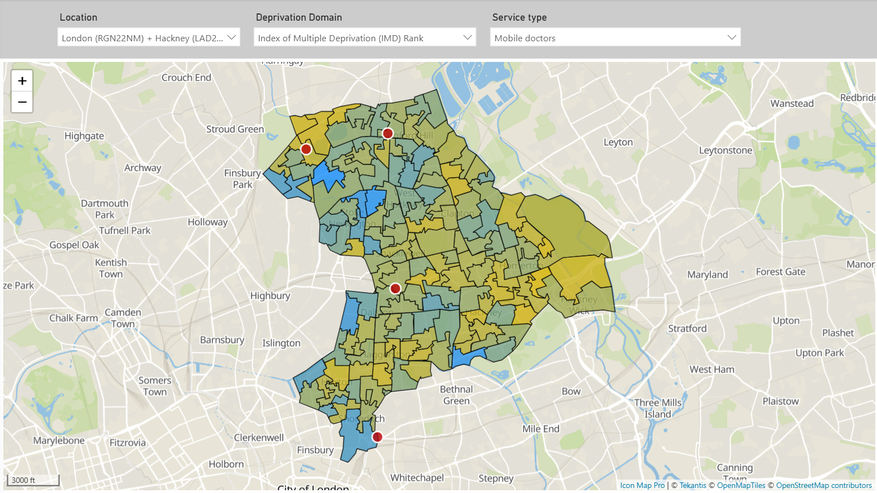
Task: Click the Islington label on the map
Action: (281, 343)
